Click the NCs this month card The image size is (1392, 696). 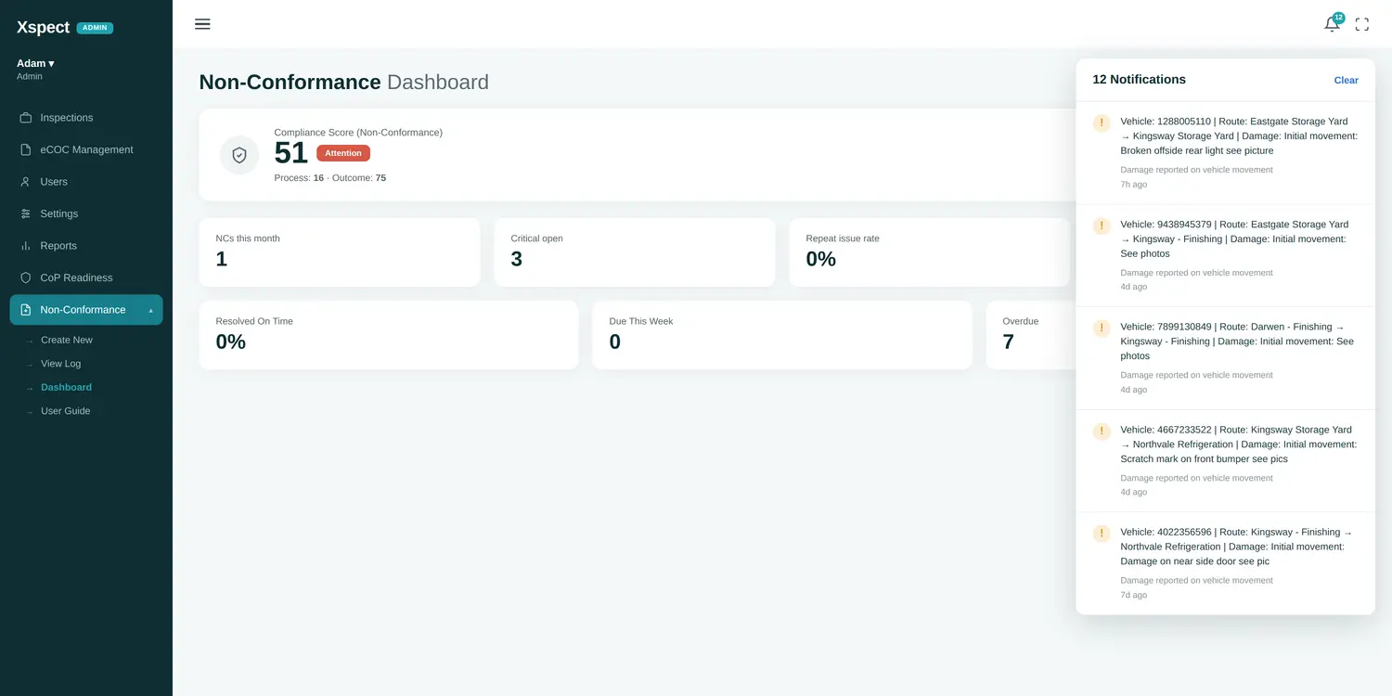[x=340, y=252]
